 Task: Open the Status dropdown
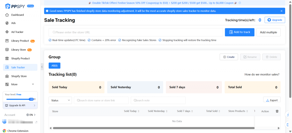[60, 100]
